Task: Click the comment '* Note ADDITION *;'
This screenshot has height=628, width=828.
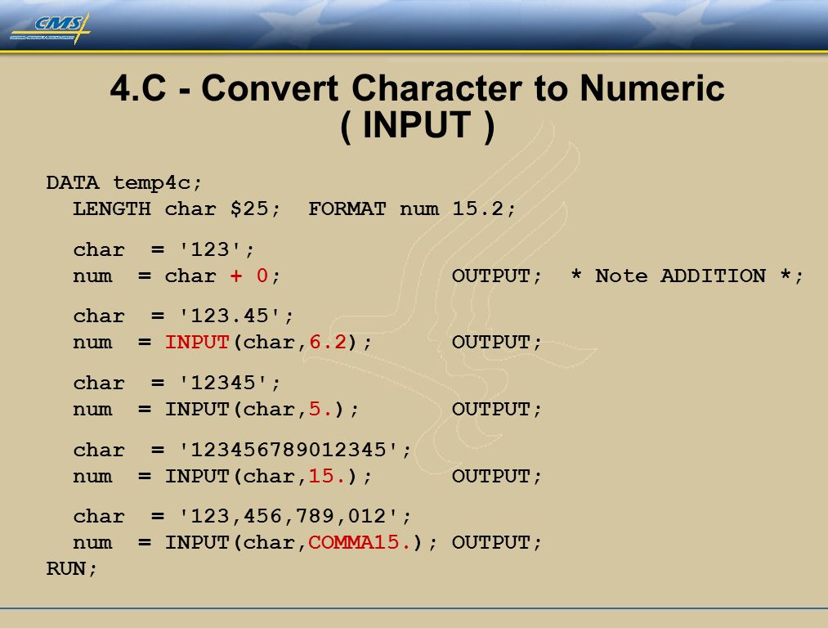Action: click(687, 276)
